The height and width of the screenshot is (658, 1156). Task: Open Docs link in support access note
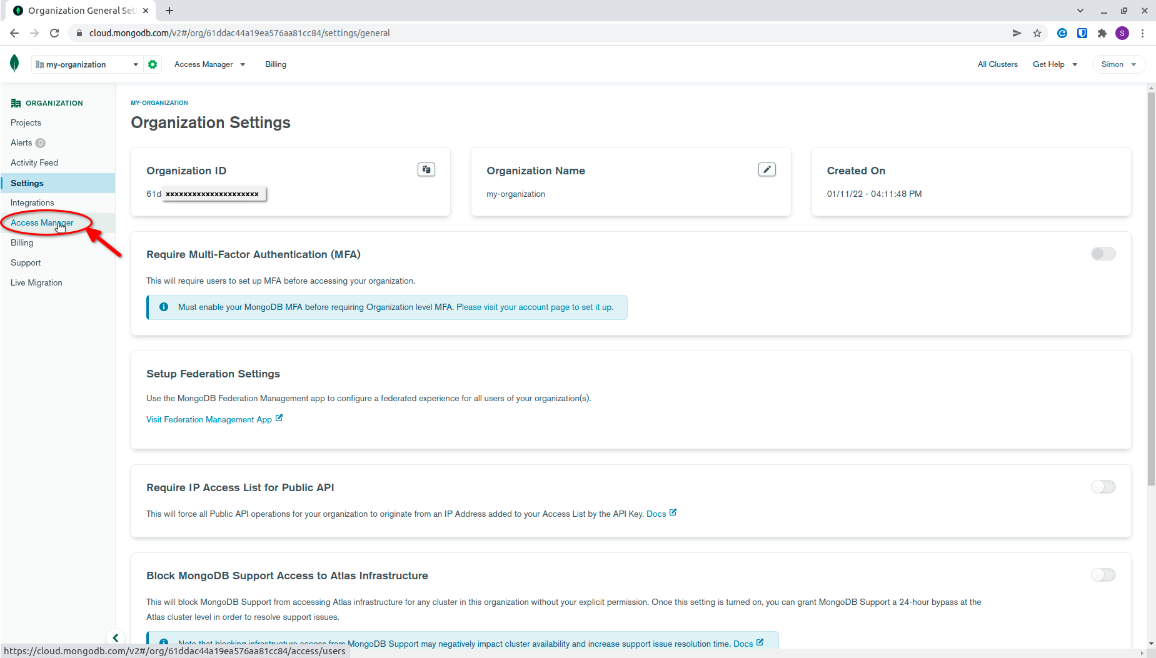click(x=748, y=643)
